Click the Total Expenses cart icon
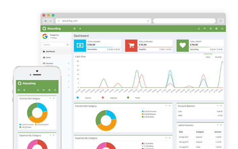The height and width of the screenshot is (149, 238). pyautogui.click(x=131, y=45)
